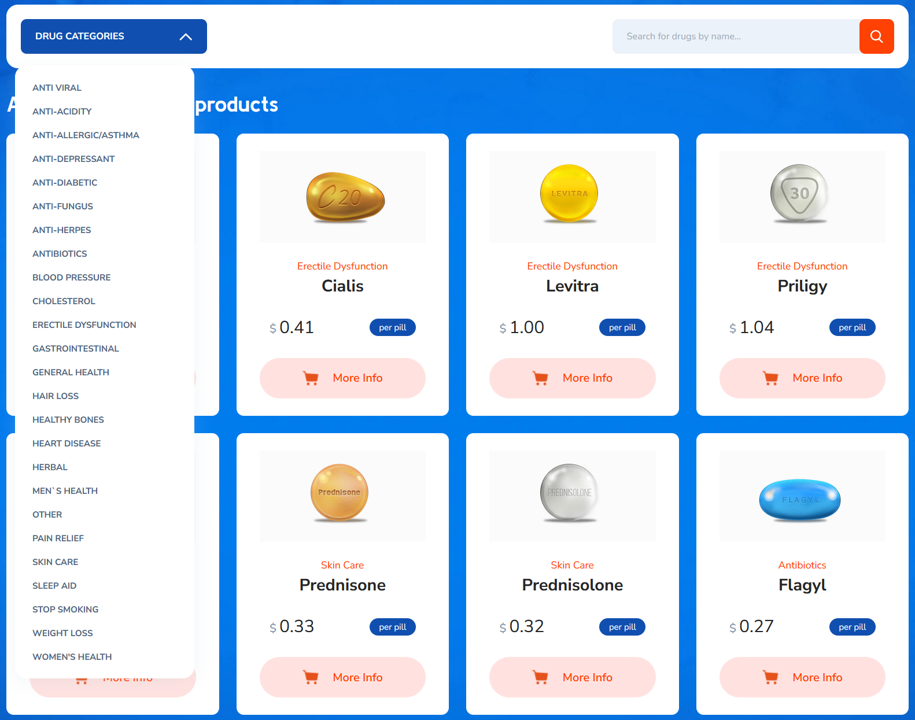Open Gastrointestinal category
915x720 pixels.
76,349
